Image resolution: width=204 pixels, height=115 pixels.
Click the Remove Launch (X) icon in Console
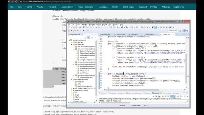[156, 96]
